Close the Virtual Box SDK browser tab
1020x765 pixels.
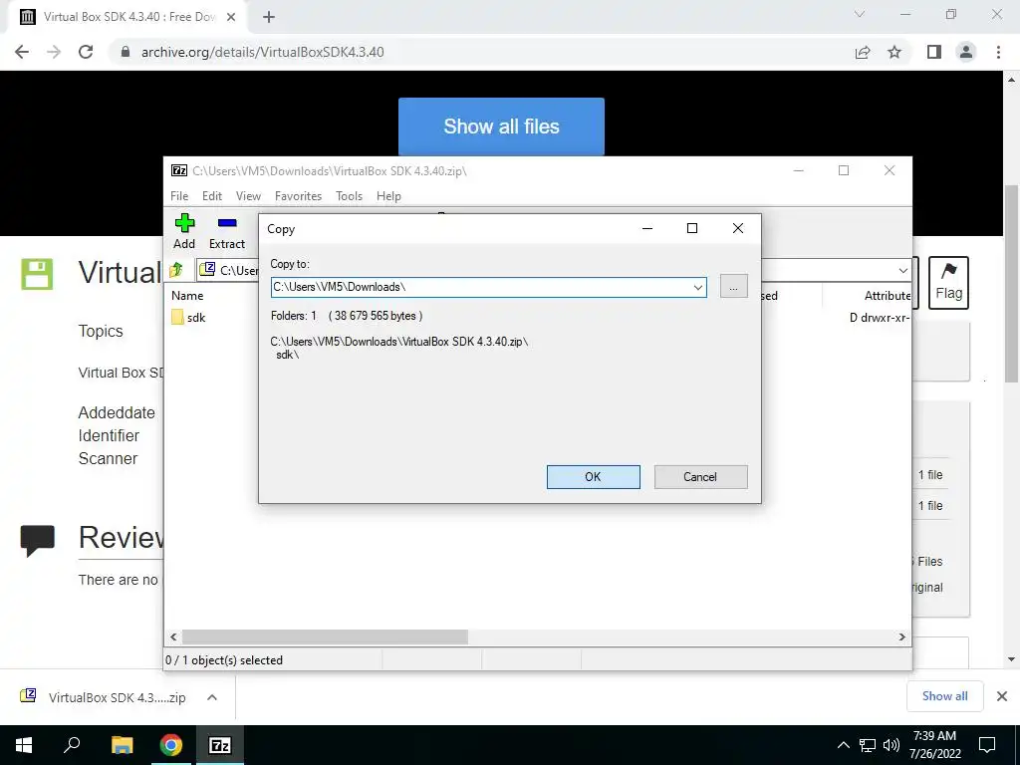point(231,18)
